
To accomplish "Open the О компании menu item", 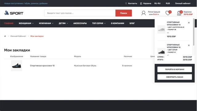I will pyautogui.click(x=118, y=23).
